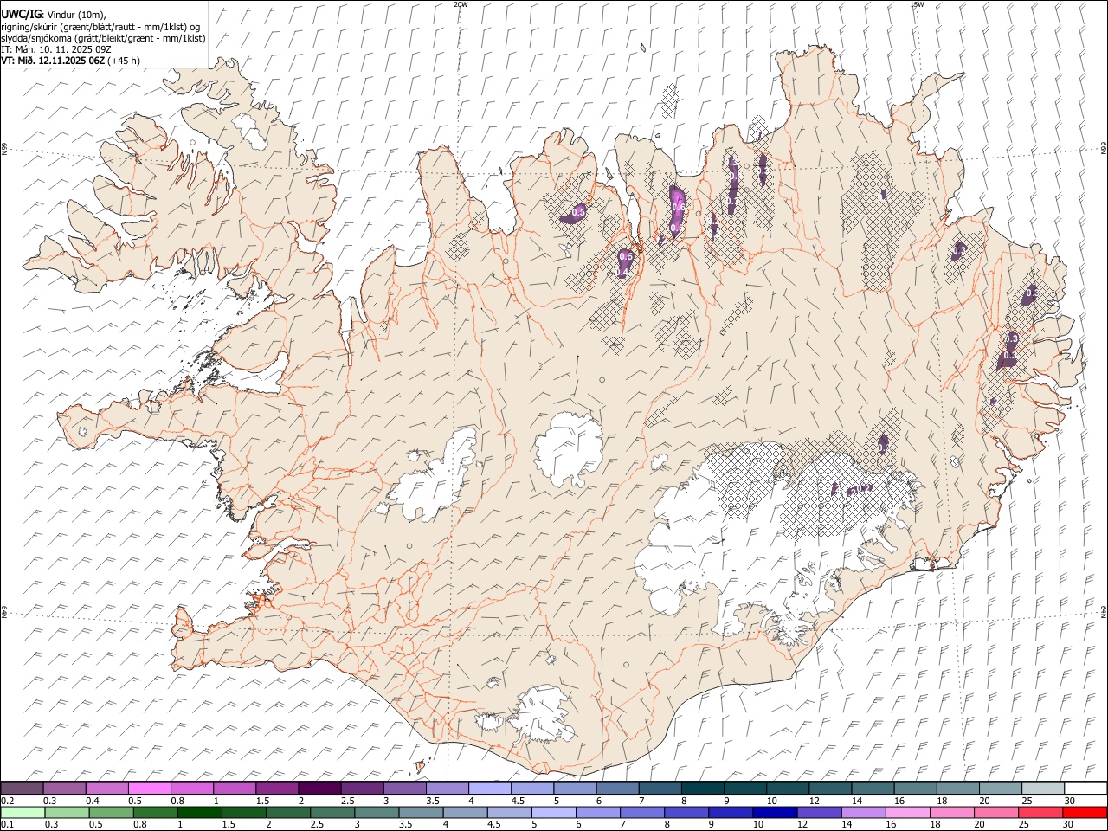The height and width of the screenshot is (831, 1108).
Task: Select the bottom legend swatch between 0.3 and 0.5
Action: tap(67, 812)
